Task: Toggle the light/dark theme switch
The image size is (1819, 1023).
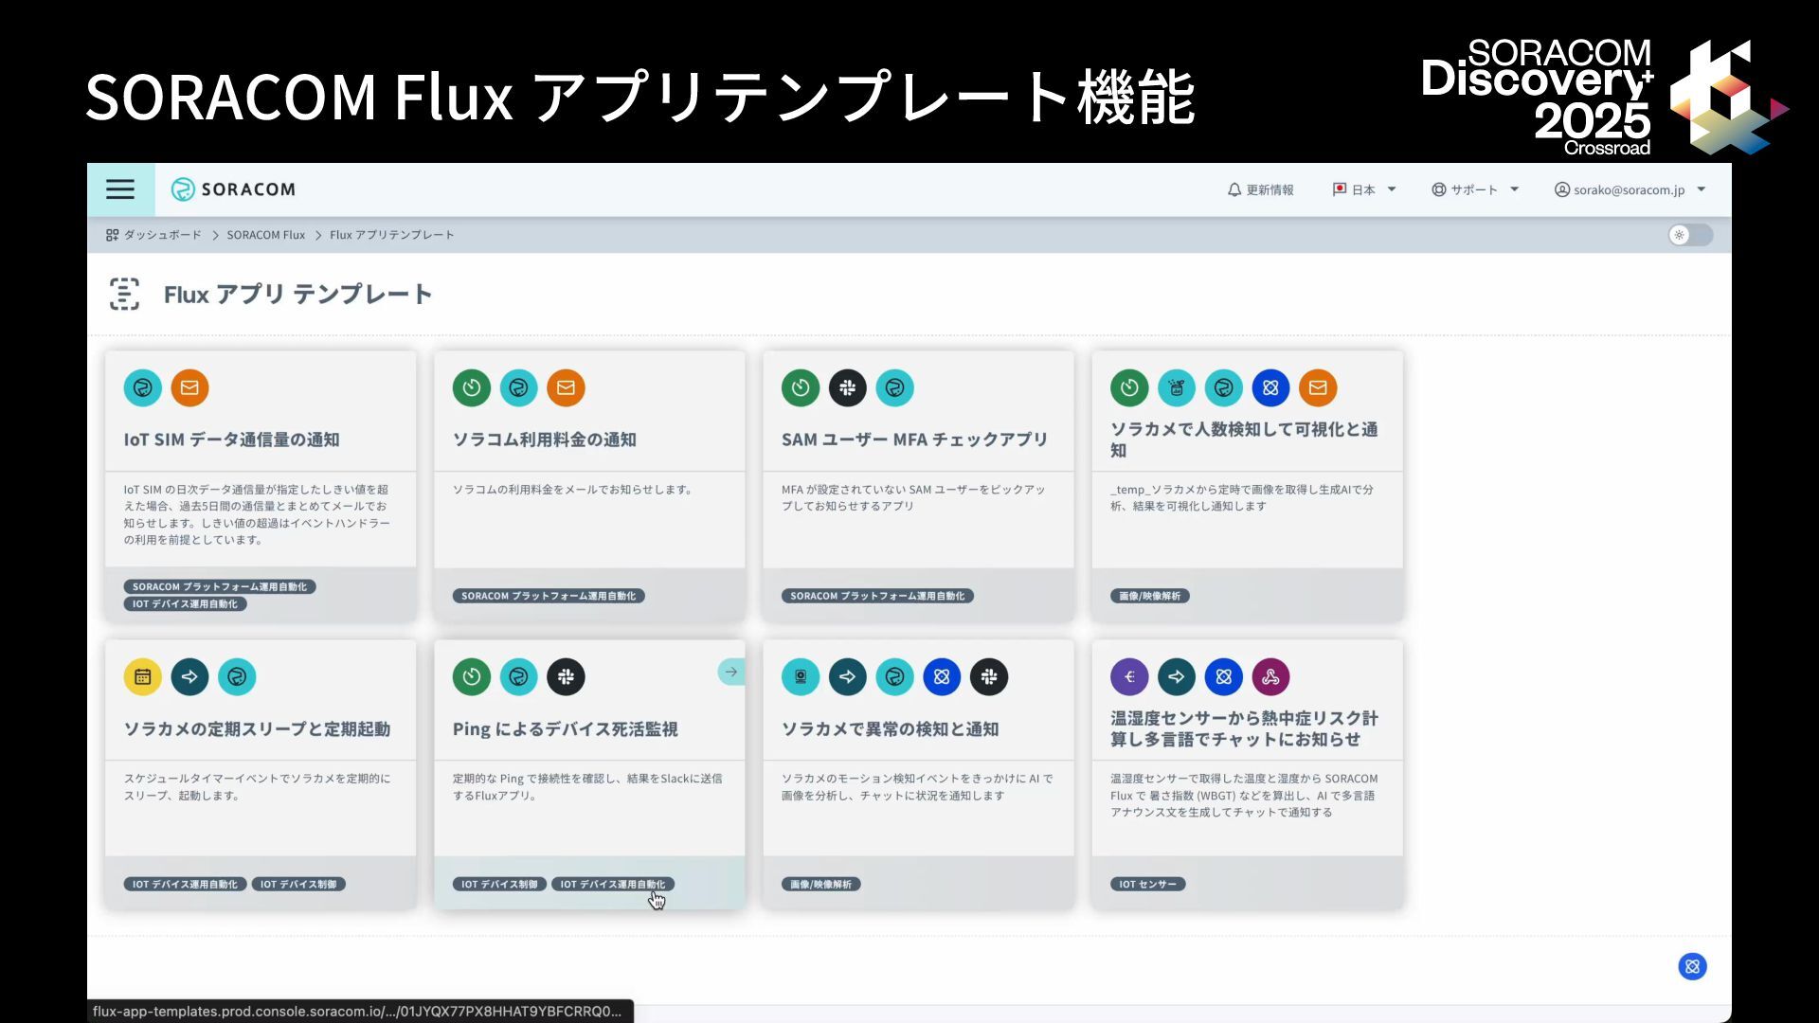Action: tap(1690, 235)
